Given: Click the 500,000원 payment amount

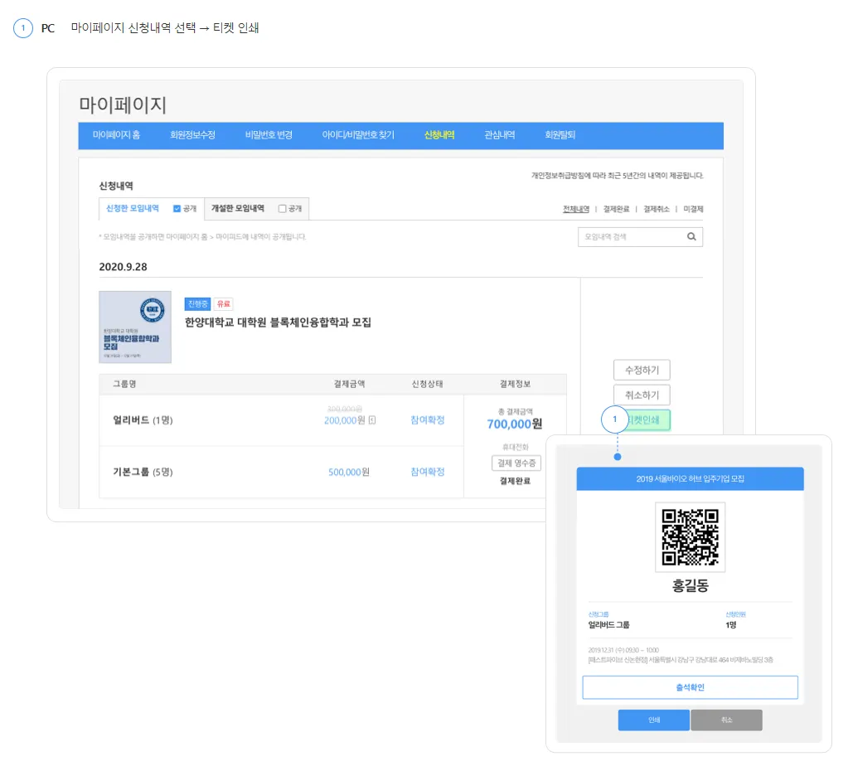Looking at the screenshot, I should click(x=349, y=472).
